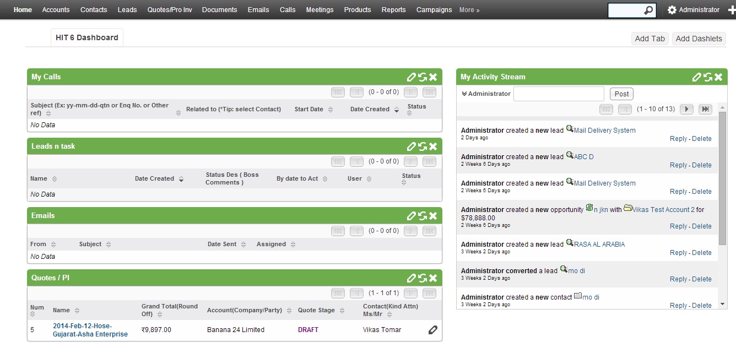736x353 pixels.
Task: Expand Administrator options in Activity Stream
Action: [464, 94]
